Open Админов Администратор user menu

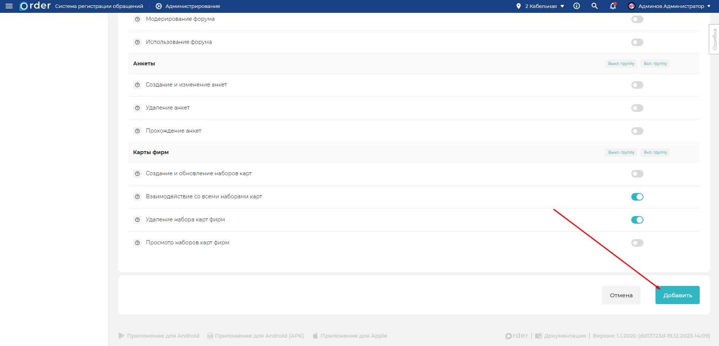coord(669,6)
